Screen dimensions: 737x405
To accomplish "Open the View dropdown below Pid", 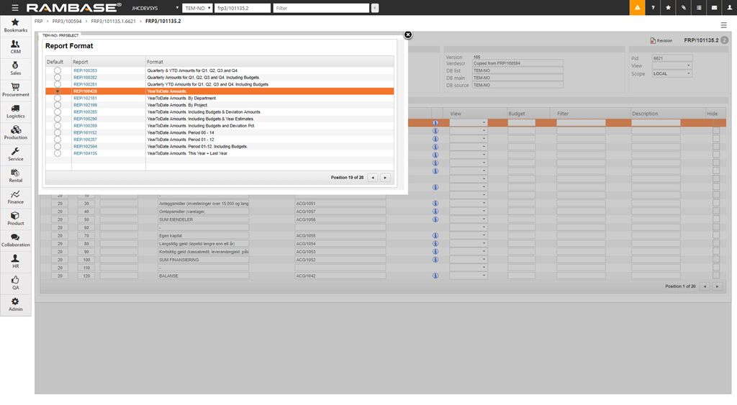I will [x=672, y=65].
